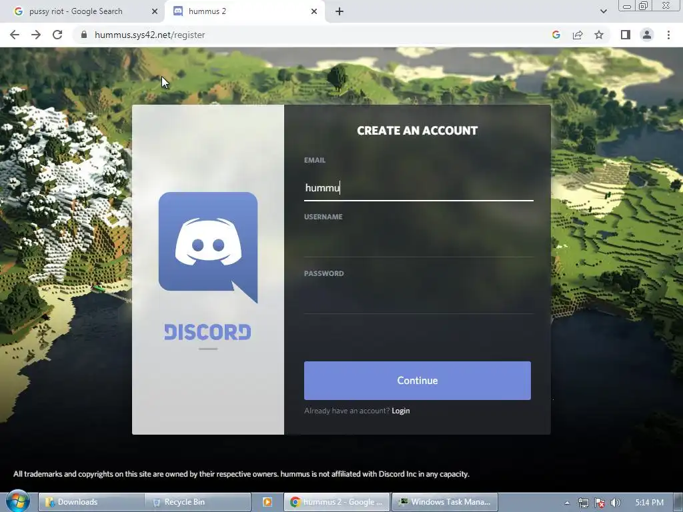The height and width of the screenshot is (512, 683).
Task: Open the Chrome profile avatar
Action: click(647, 35)
